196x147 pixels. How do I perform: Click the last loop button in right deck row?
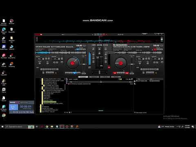[x=158, y=69]
